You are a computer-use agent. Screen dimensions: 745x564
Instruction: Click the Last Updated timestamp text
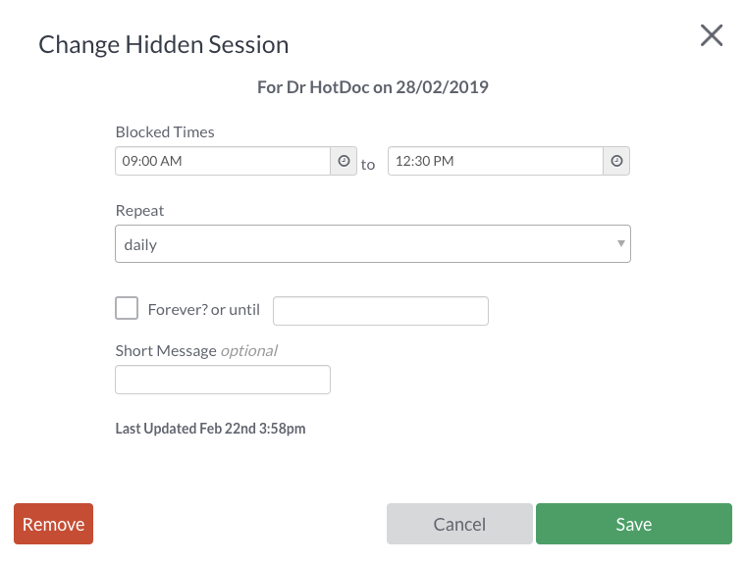coord(210,429)
